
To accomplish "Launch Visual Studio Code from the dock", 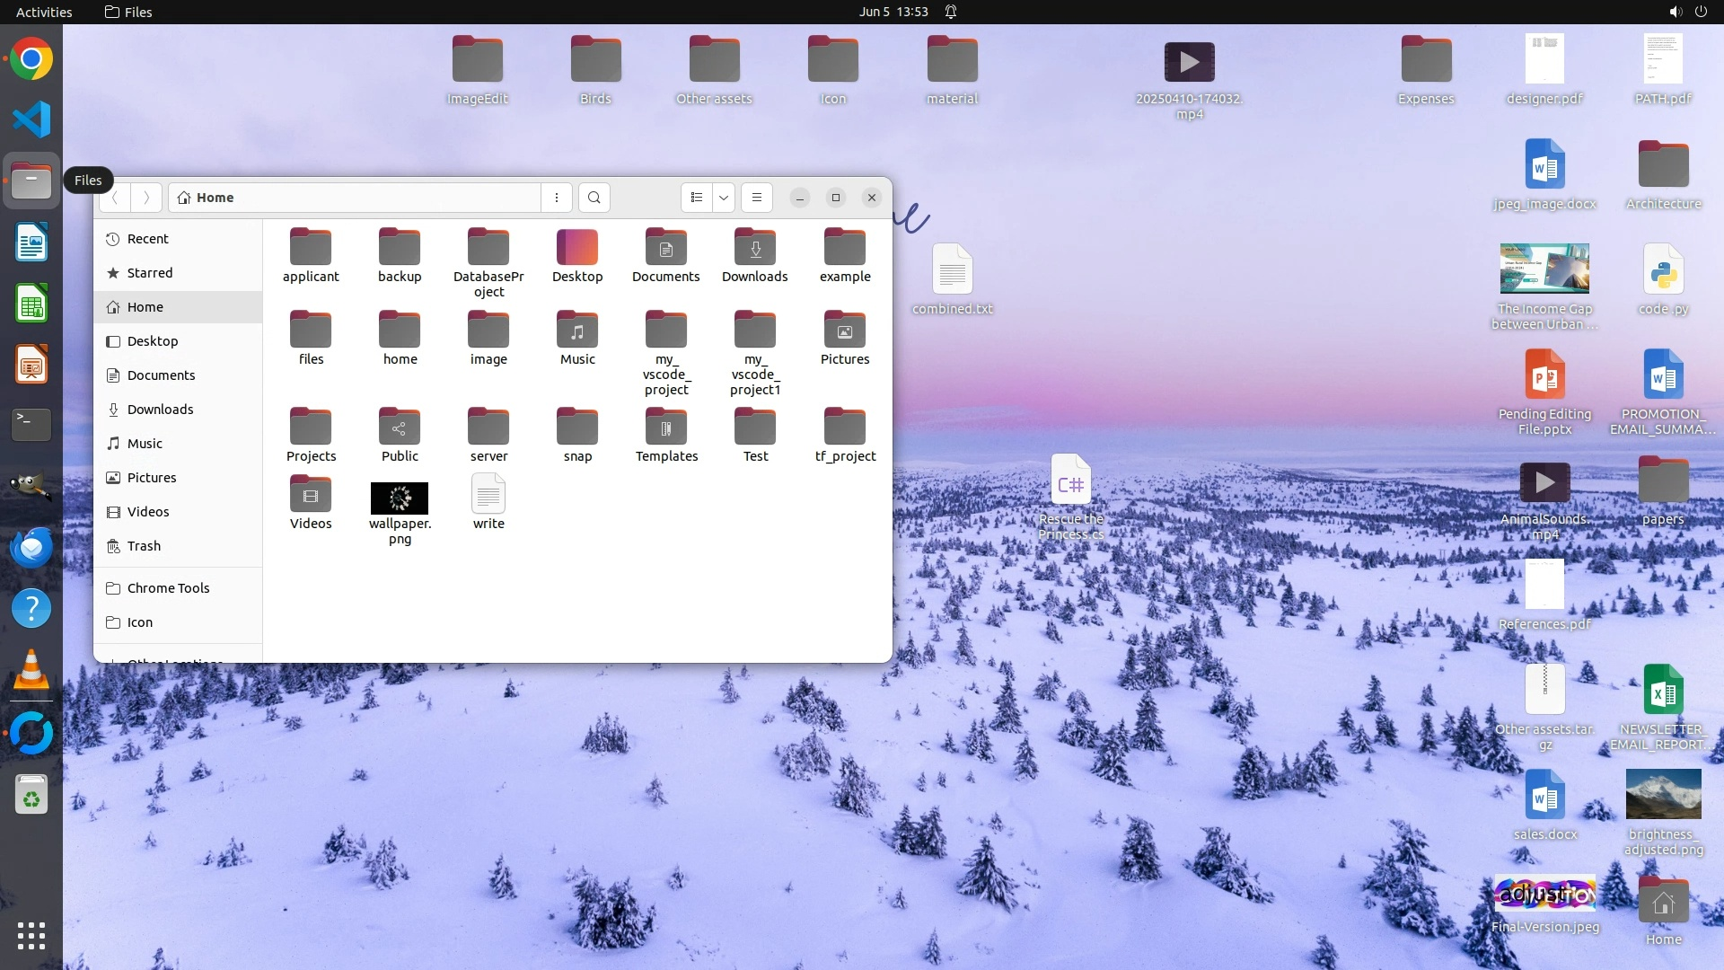I will [31, 119].
